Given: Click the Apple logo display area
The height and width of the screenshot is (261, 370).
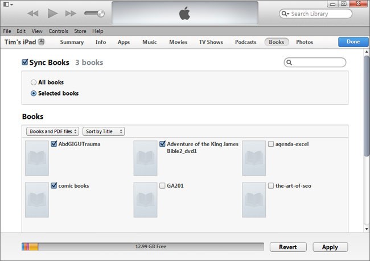Looking at the screenshot, I should tap(185, 13).
